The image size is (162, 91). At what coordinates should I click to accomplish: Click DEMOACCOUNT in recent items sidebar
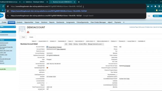[x=4, y=43]
